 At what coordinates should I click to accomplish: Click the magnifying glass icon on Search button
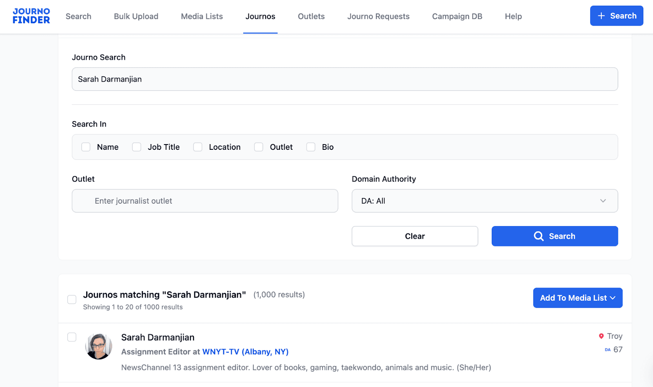coord(538,236)
